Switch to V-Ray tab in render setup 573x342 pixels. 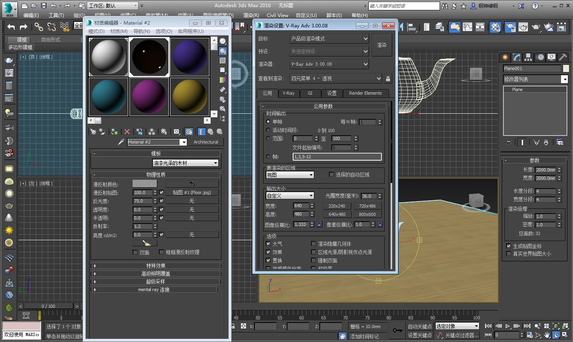pos(289,93)
